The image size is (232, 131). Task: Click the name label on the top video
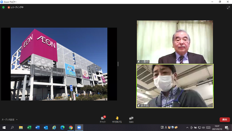click(x=143, y=61)
